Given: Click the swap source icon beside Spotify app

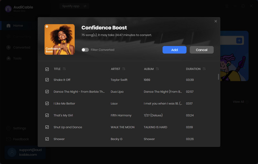Looking at the screenshot, I should pos(85,6).
